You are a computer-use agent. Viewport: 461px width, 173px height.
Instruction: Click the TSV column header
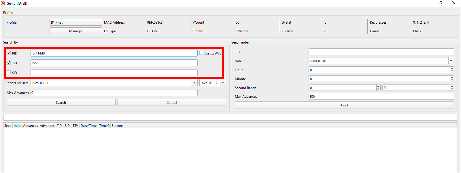point(75,125)
